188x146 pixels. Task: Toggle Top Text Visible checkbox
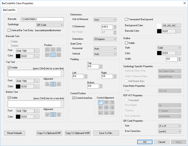(9, 67)
